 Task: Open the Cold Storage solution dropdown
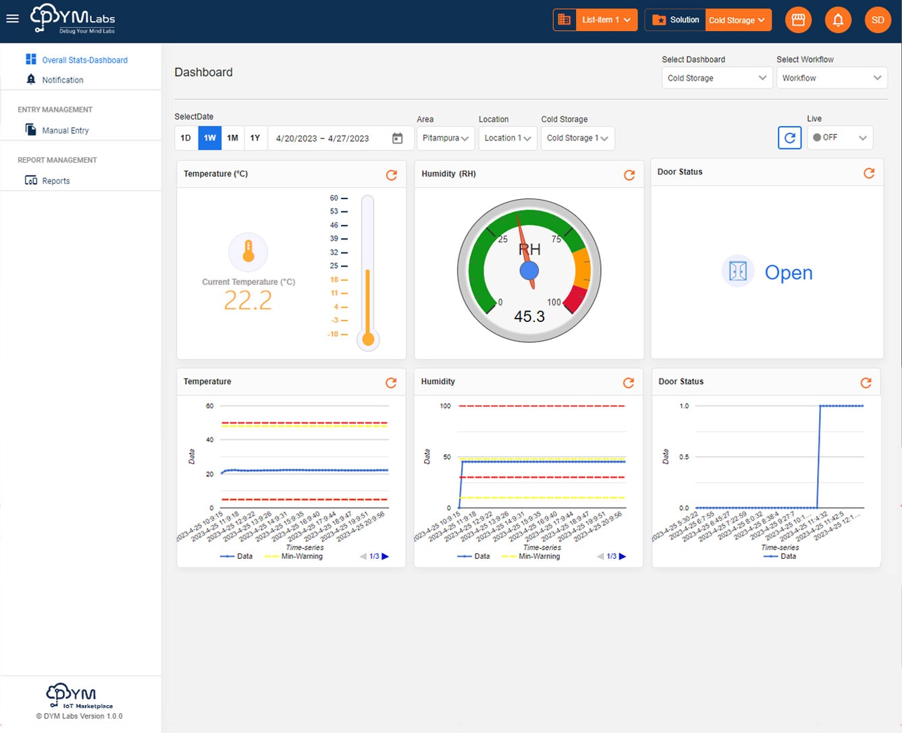click(739, 20)
